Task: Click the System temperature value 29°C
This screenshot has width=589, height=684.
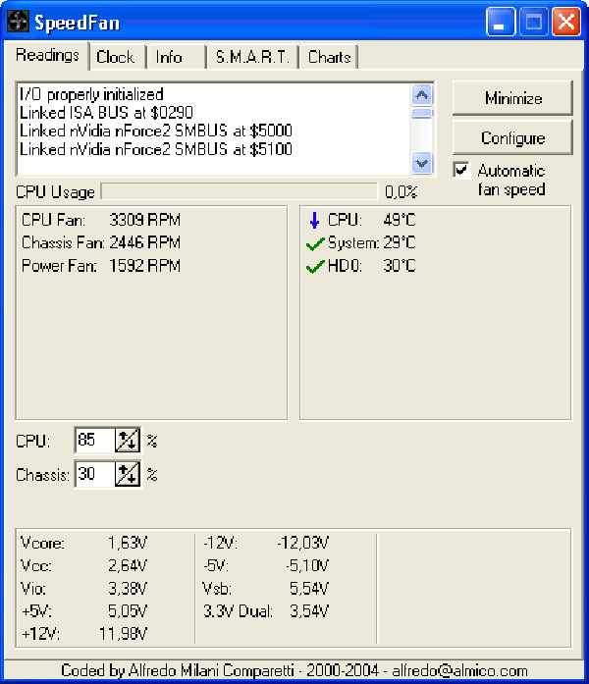Action: click(400, 242)
